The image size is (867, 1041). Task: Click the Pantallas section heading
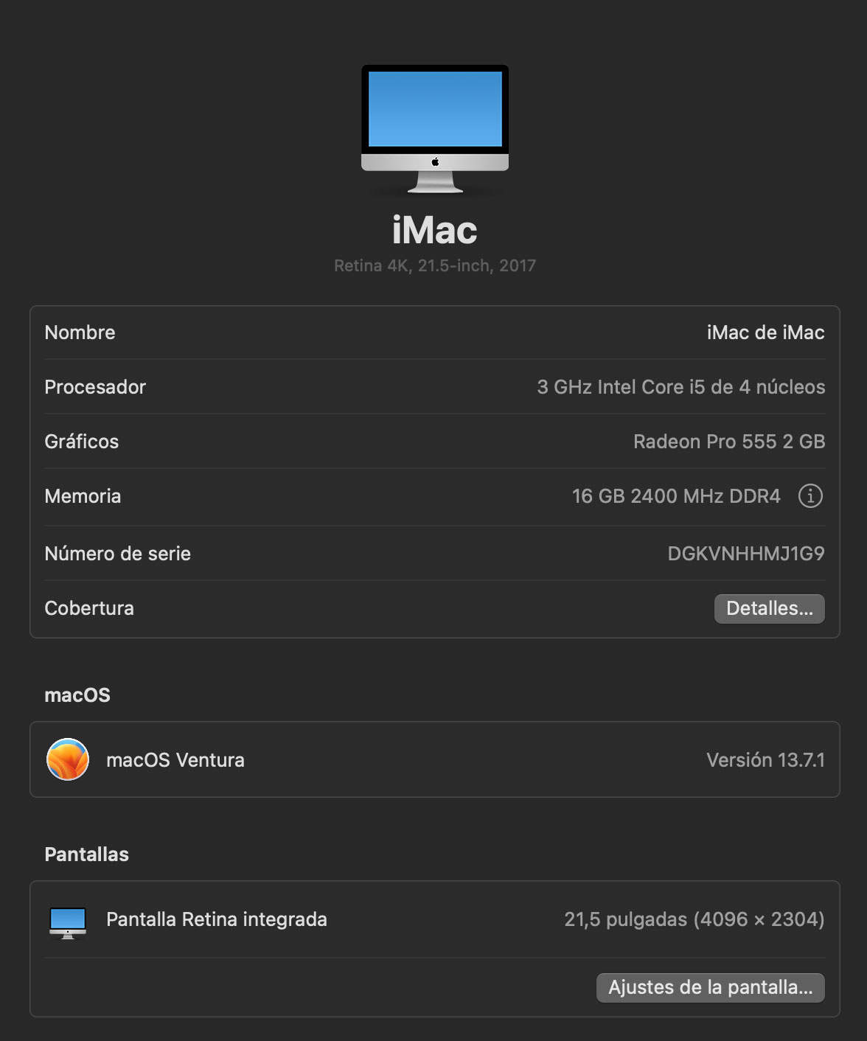(x=86, y=854)
